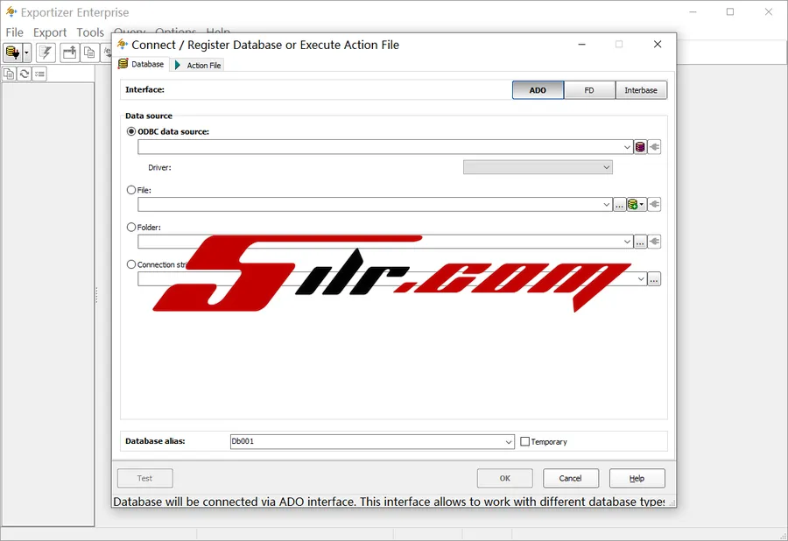Choose the ADO interface button

point(538,90)
